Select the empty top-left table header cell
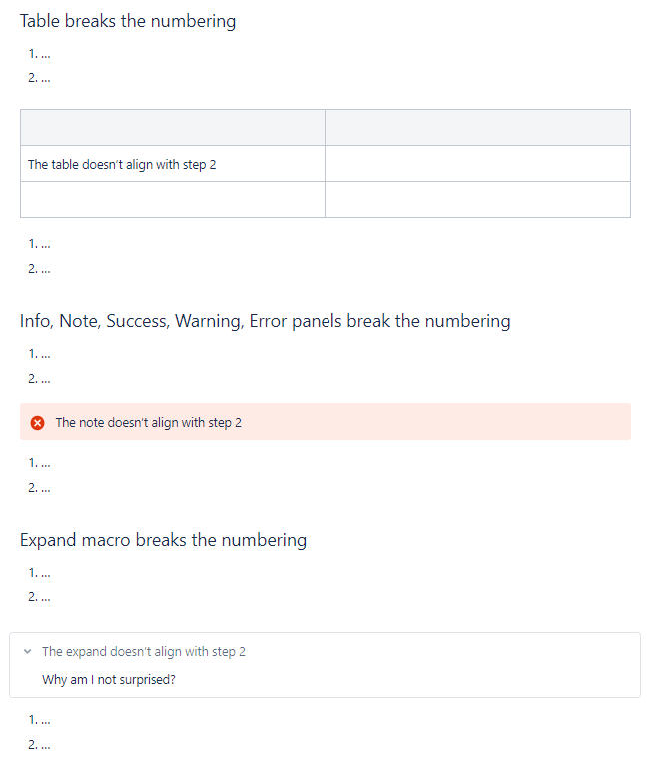This screenshot has height=770, width=657. [173, 128]
